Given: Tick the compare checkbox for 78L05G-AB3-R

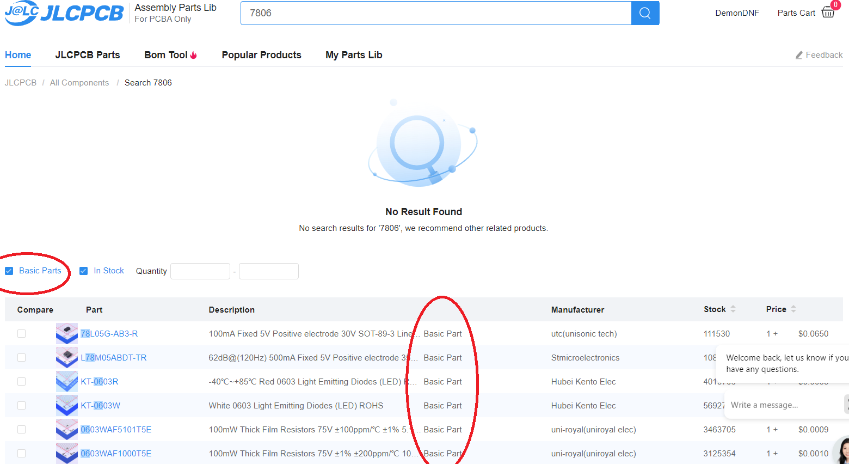Looking at the screenshot, I should (22, 333).
